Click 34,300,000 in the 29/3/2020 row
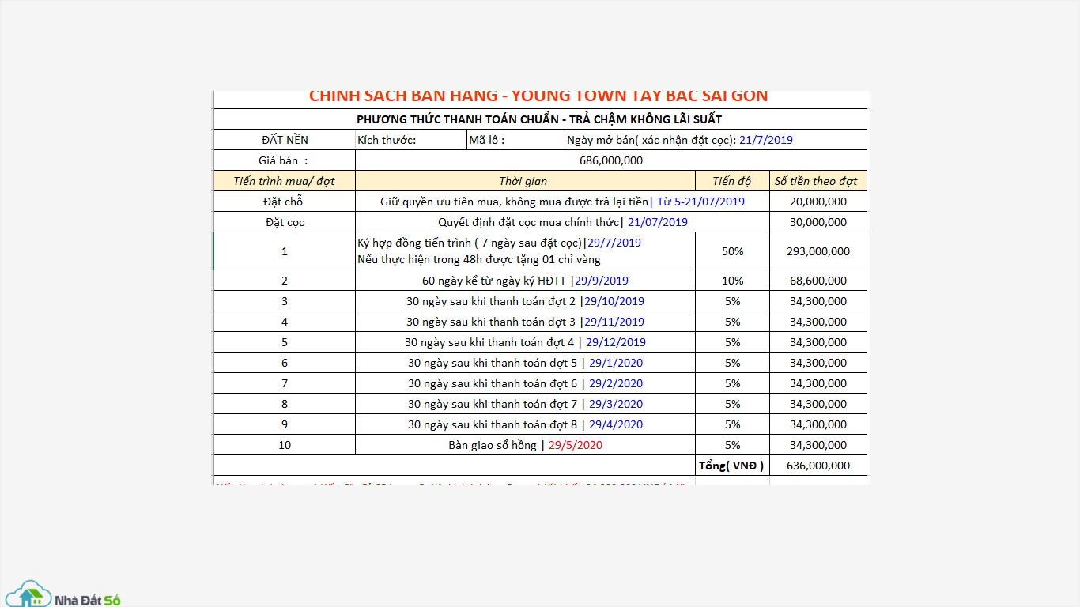Screen dimensions: 1080x607 click(818, 404)
